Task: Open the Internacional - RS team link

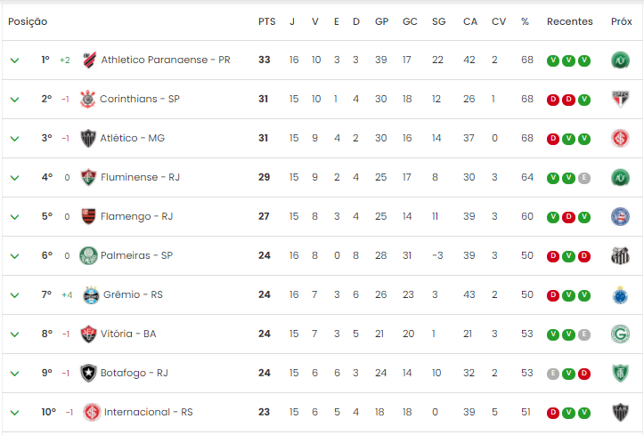Action: (148, 412)
